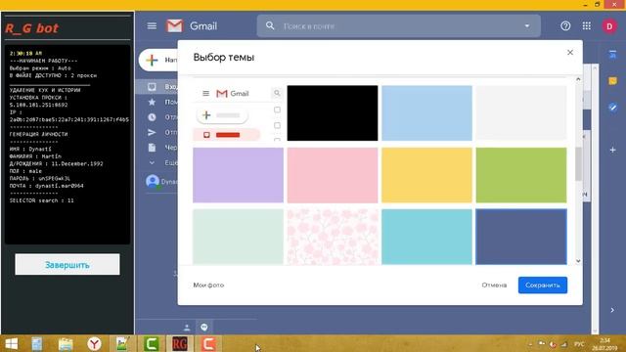626x352 pixels.
Task: Open the Yandex browser taskbar icon
Action: 94,343
